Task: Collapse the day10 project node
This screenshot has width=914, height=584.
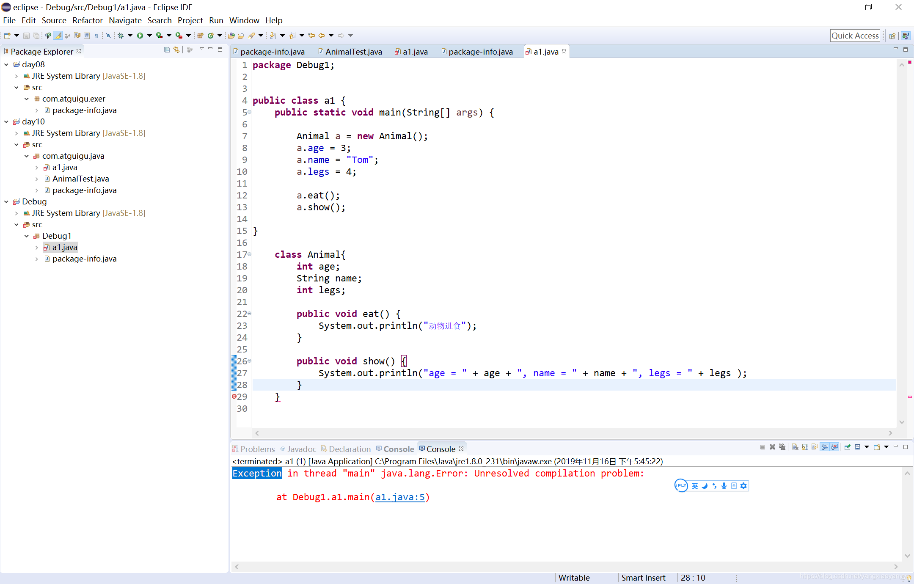Action: (6, 122)
